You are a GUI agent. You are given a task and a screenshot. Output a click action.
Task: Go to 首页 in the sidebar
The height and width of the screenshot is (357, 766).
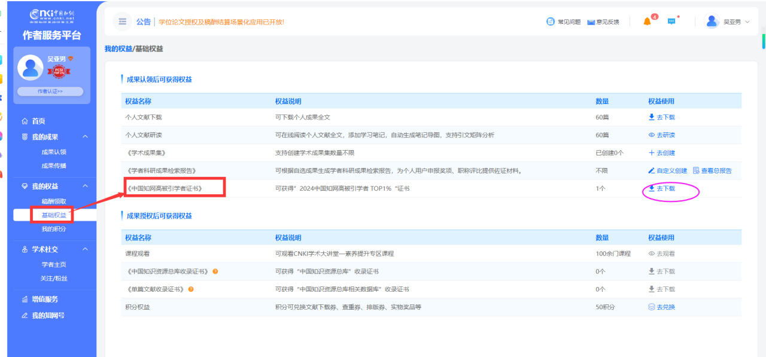pos(38,121)
